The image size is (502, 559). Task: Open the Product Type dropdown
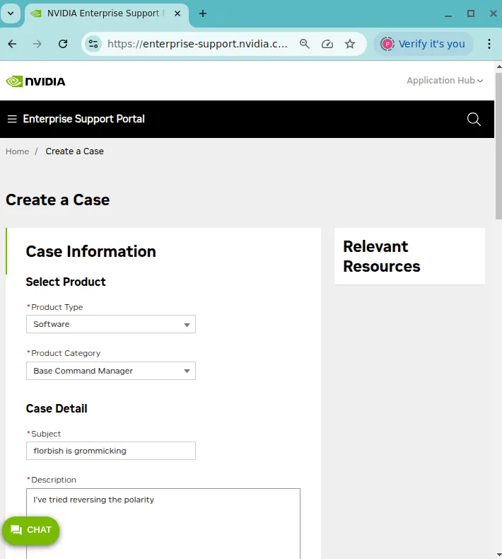point(111,324)
